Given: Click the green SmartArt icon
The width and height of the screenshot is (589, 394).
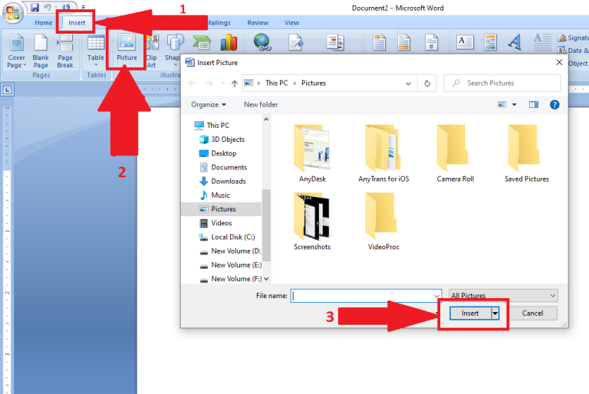Looking at the screenshot, I should [x=202, y=42].
